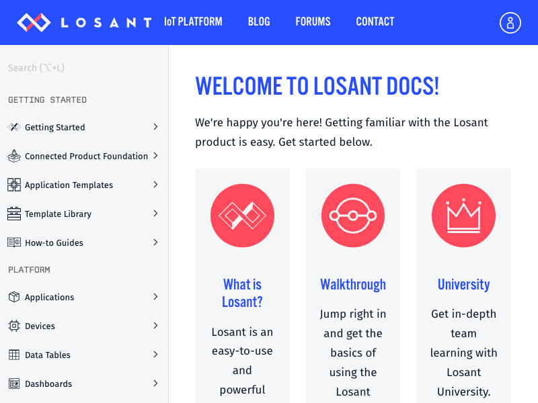Click the How-to Guides book icon
This screenshot has width=538, height=403.
[14, 242]
